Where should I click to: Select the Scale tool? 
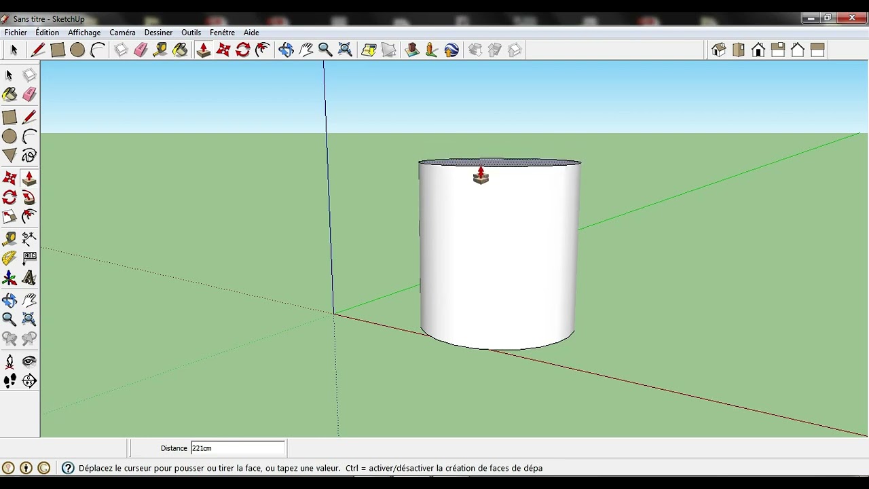[x=10, y=217]
